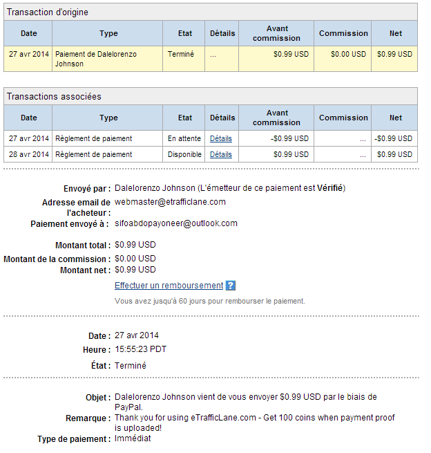This screenshot has height=453, width=431.
Task: Click the État value 'Terminé' below Heure
Action: pyautogui.click(x=131, y=365)
